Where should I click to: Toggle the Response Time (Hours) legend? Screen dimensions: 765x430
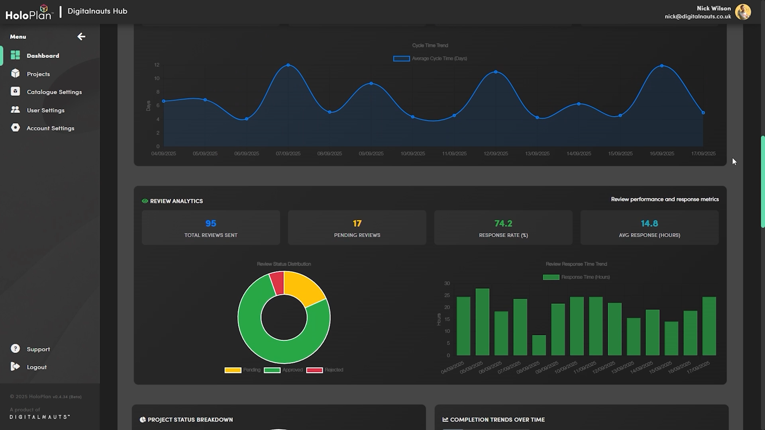tap(551, 277)
